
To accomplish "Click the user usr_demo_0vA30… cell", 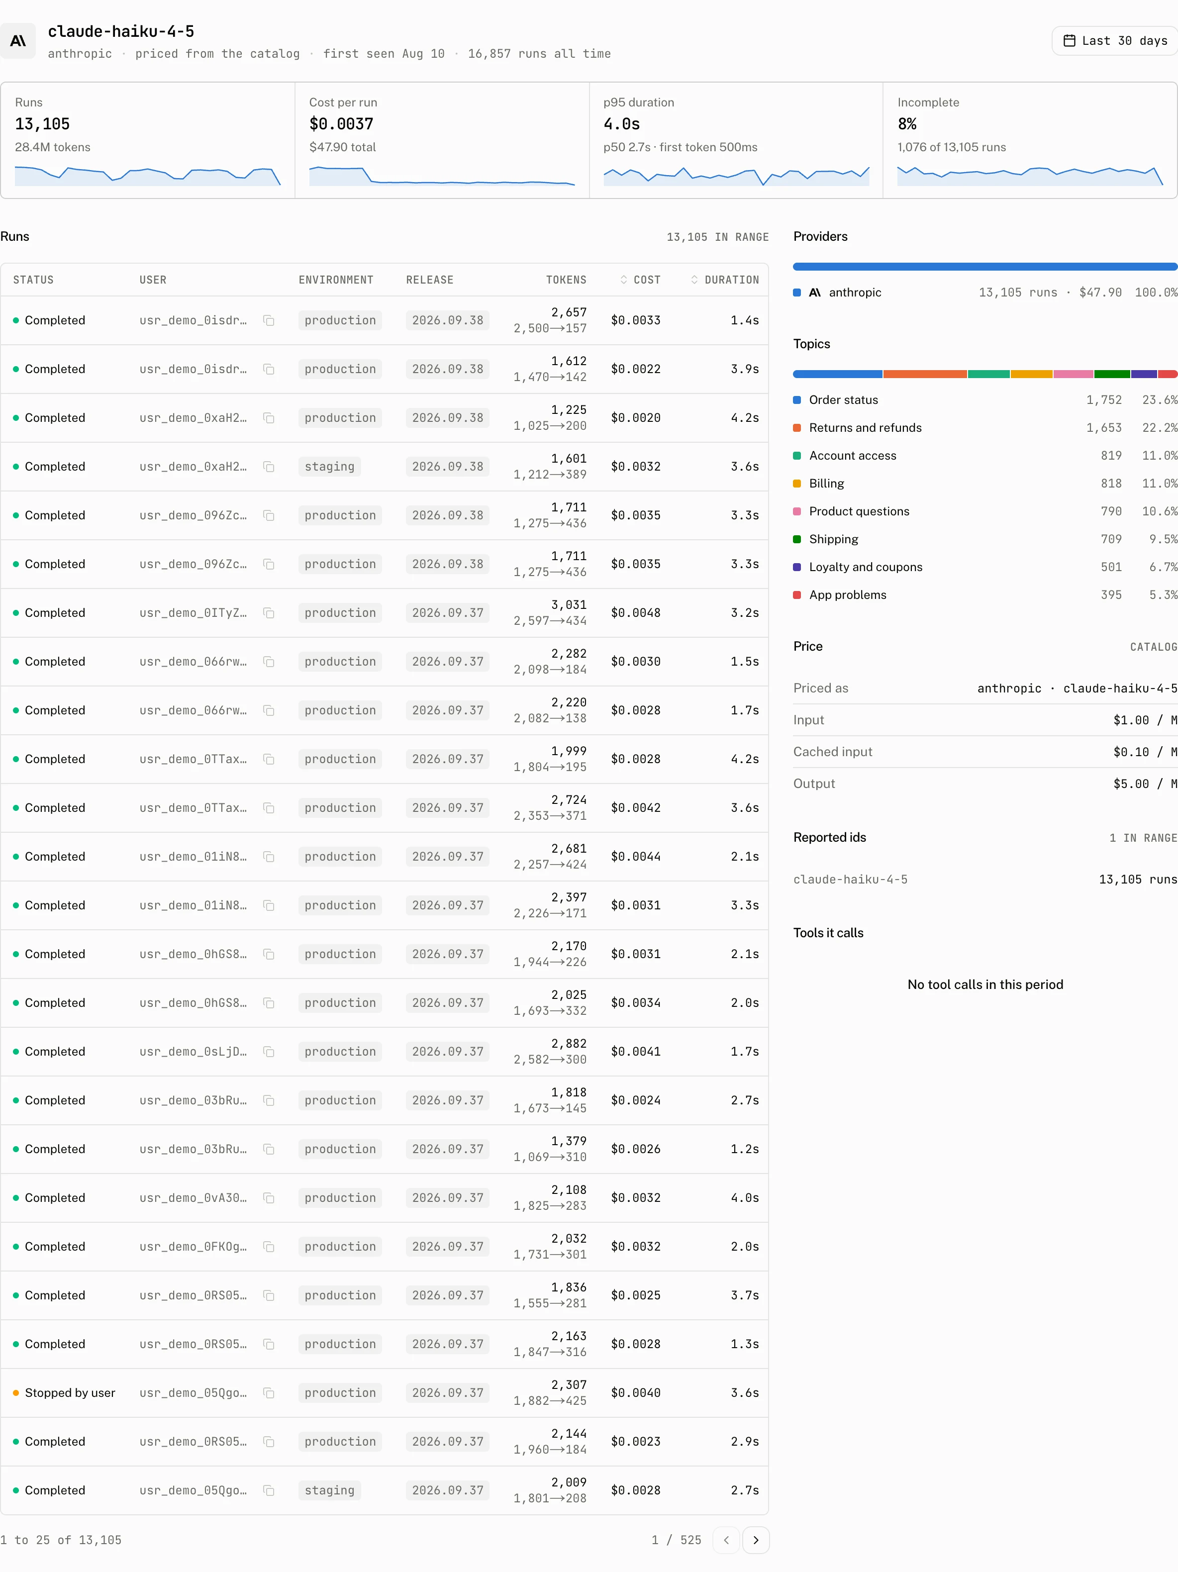I will click(193, 1198).
